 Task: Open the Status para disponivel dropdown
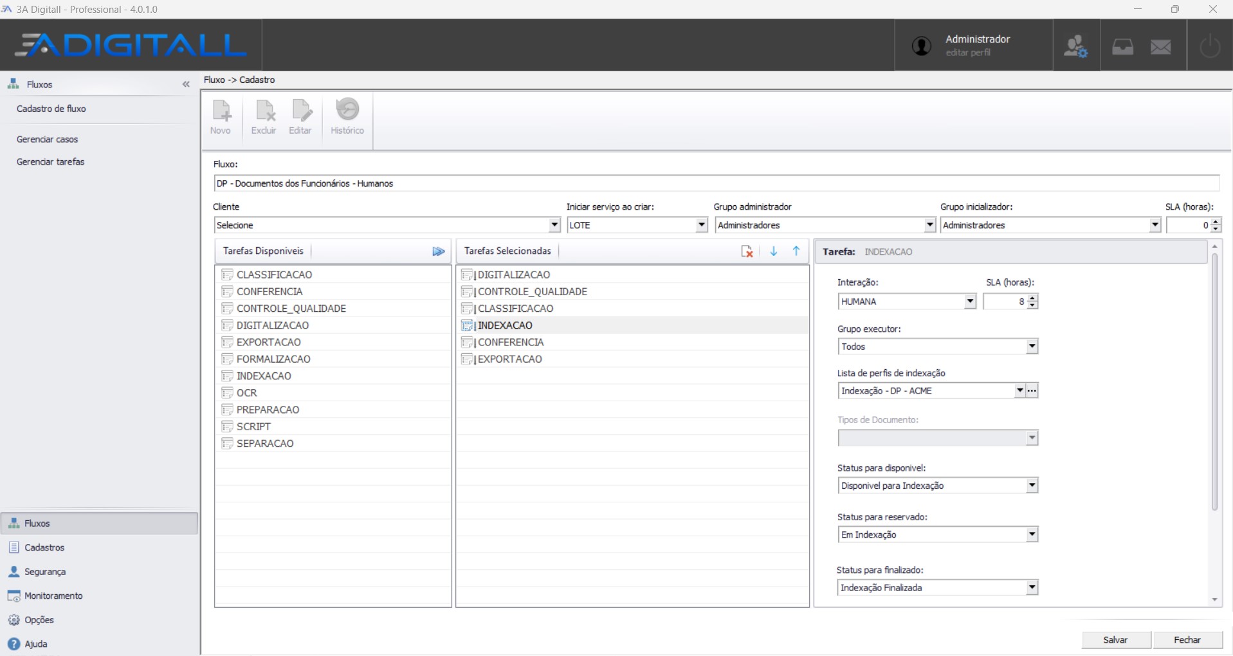coord(1032,485)
